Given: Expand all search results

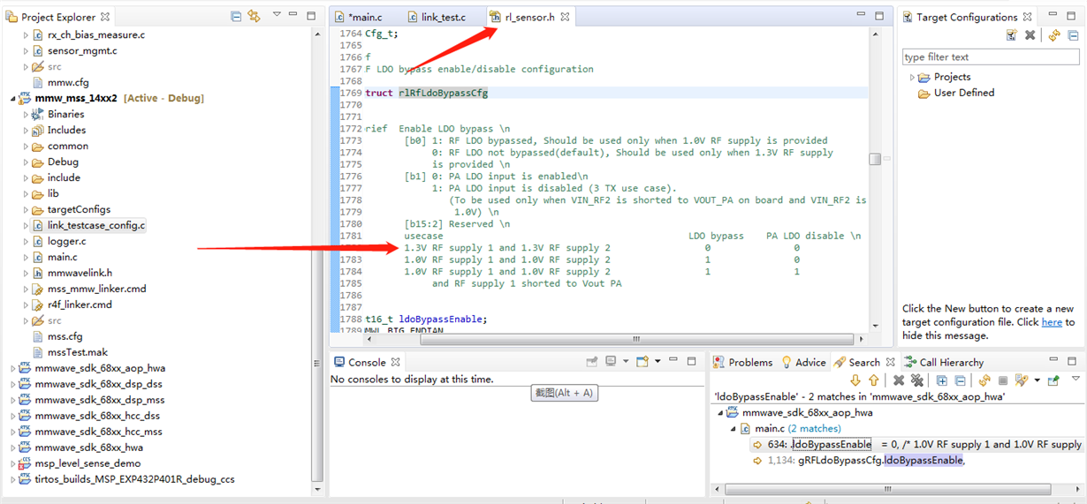Looking at the screenshot, I should 941,380.
